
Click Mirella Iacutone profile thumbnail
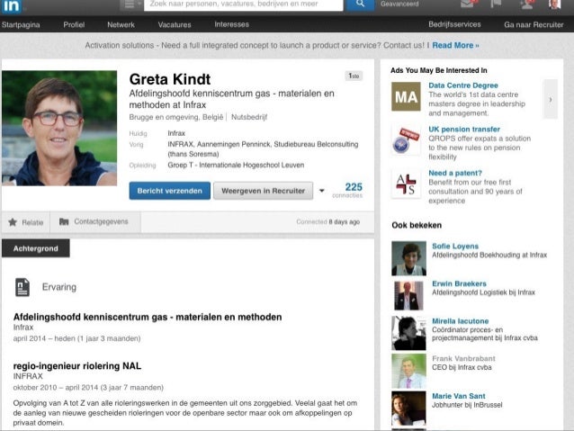(408, 333)
